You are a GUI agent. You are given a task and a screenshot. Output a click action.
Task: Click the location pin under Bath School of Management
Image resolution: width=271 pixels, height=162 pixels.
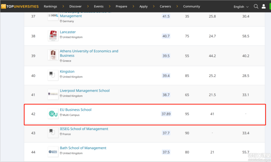(61, 153)
